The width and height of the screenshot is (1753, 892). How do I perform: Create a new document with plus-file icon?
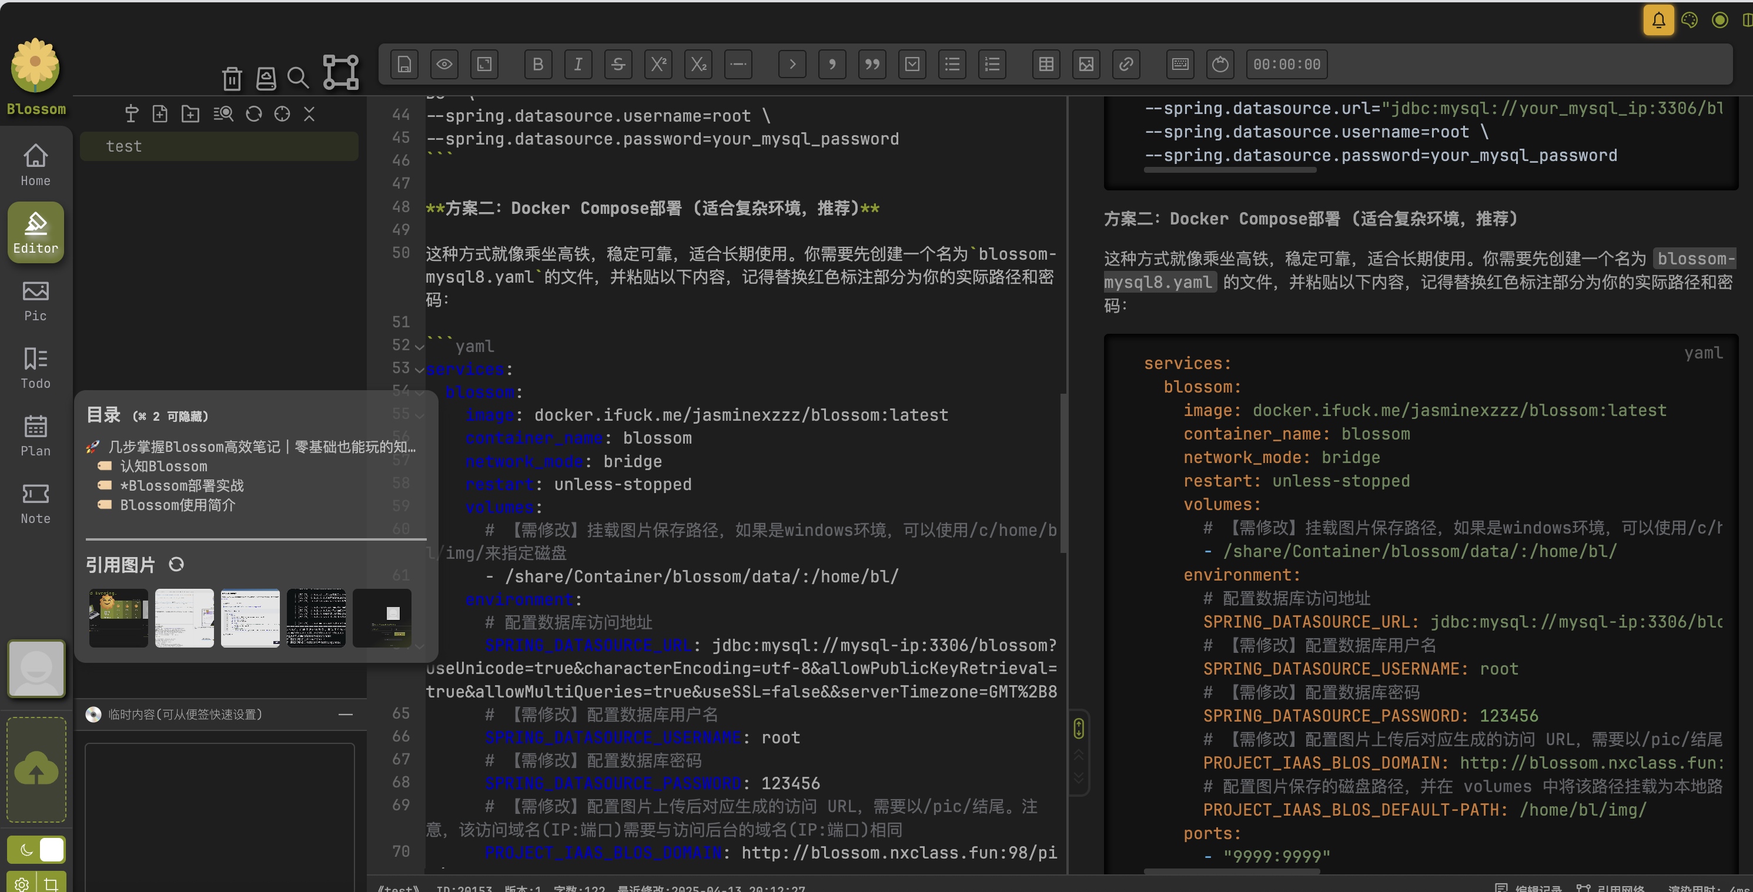(160, 113)
